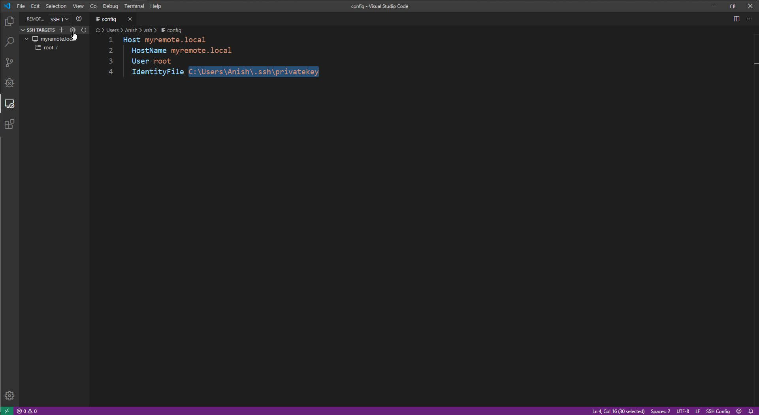This screenshot has height=415, width=759.
Task: Open the Explorer file icon
Action: pyautogui.click(x=9, y=21)
